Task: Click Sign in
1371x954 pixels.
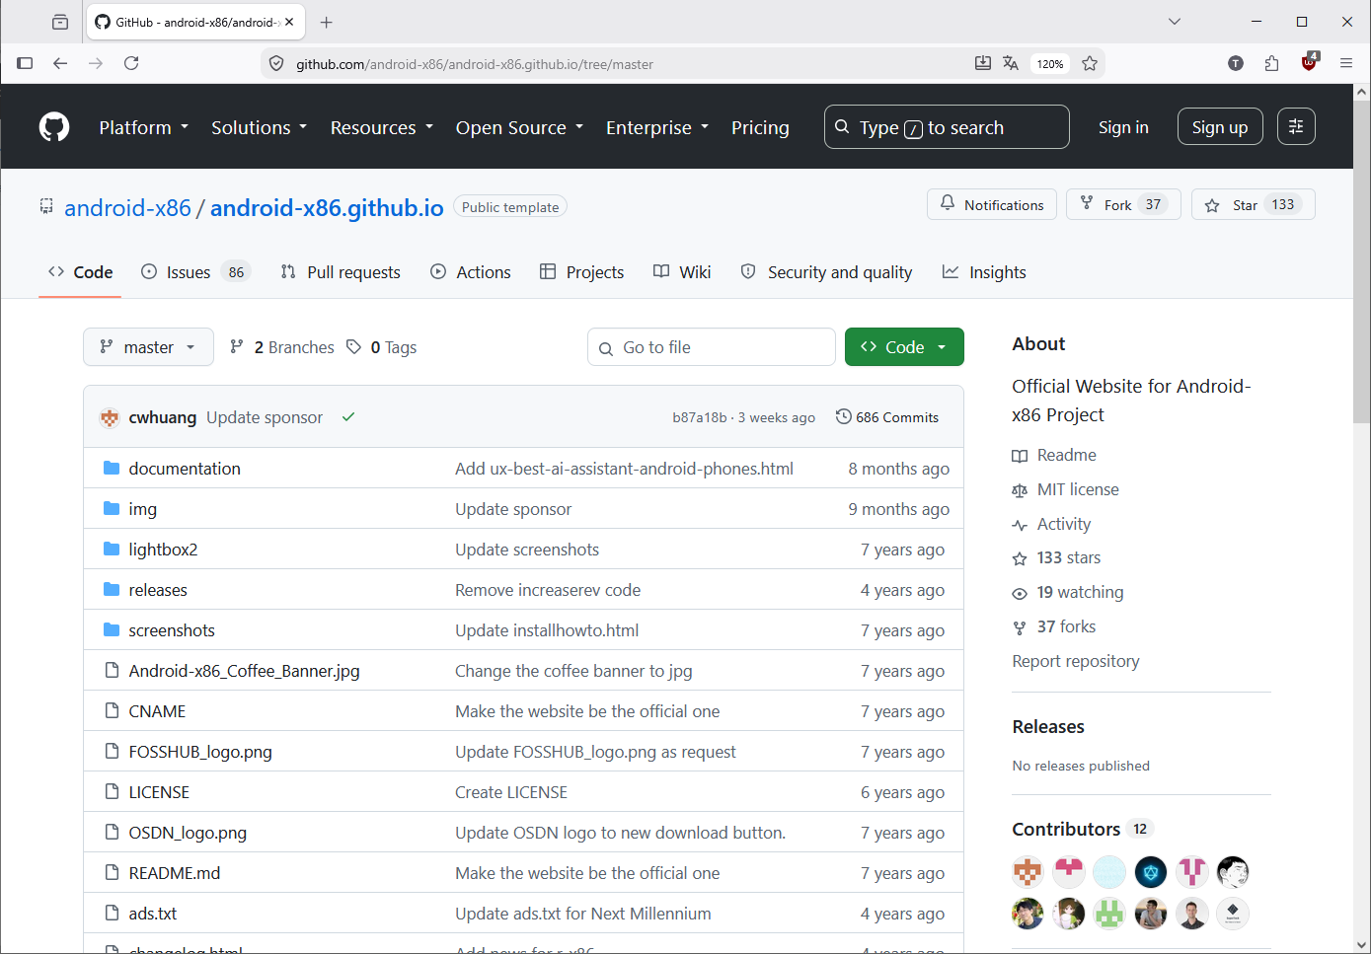Action: [1123, 127]
